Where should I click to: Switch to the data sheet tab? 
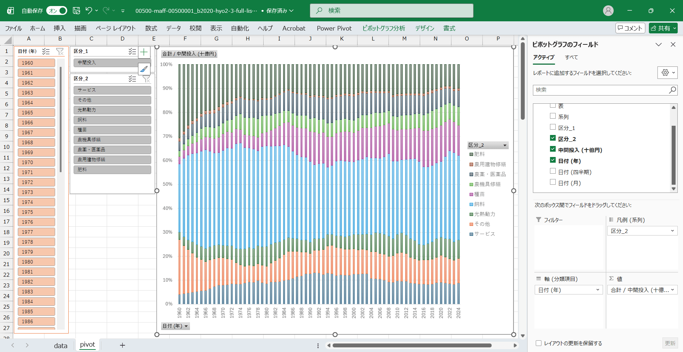(60, 346)
